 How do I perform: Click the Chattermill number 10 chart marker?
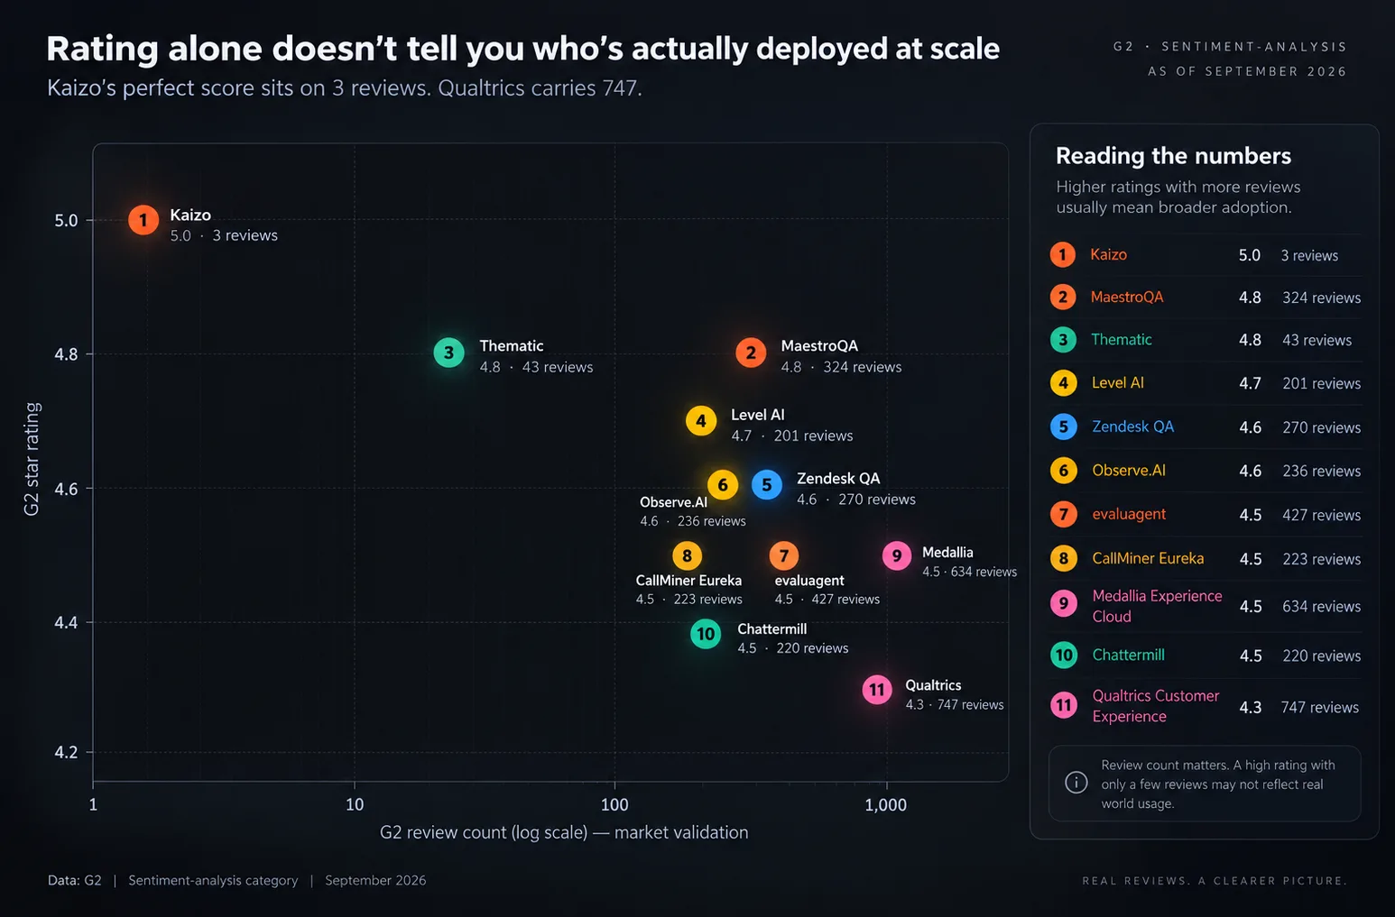[x=706, y=634]
